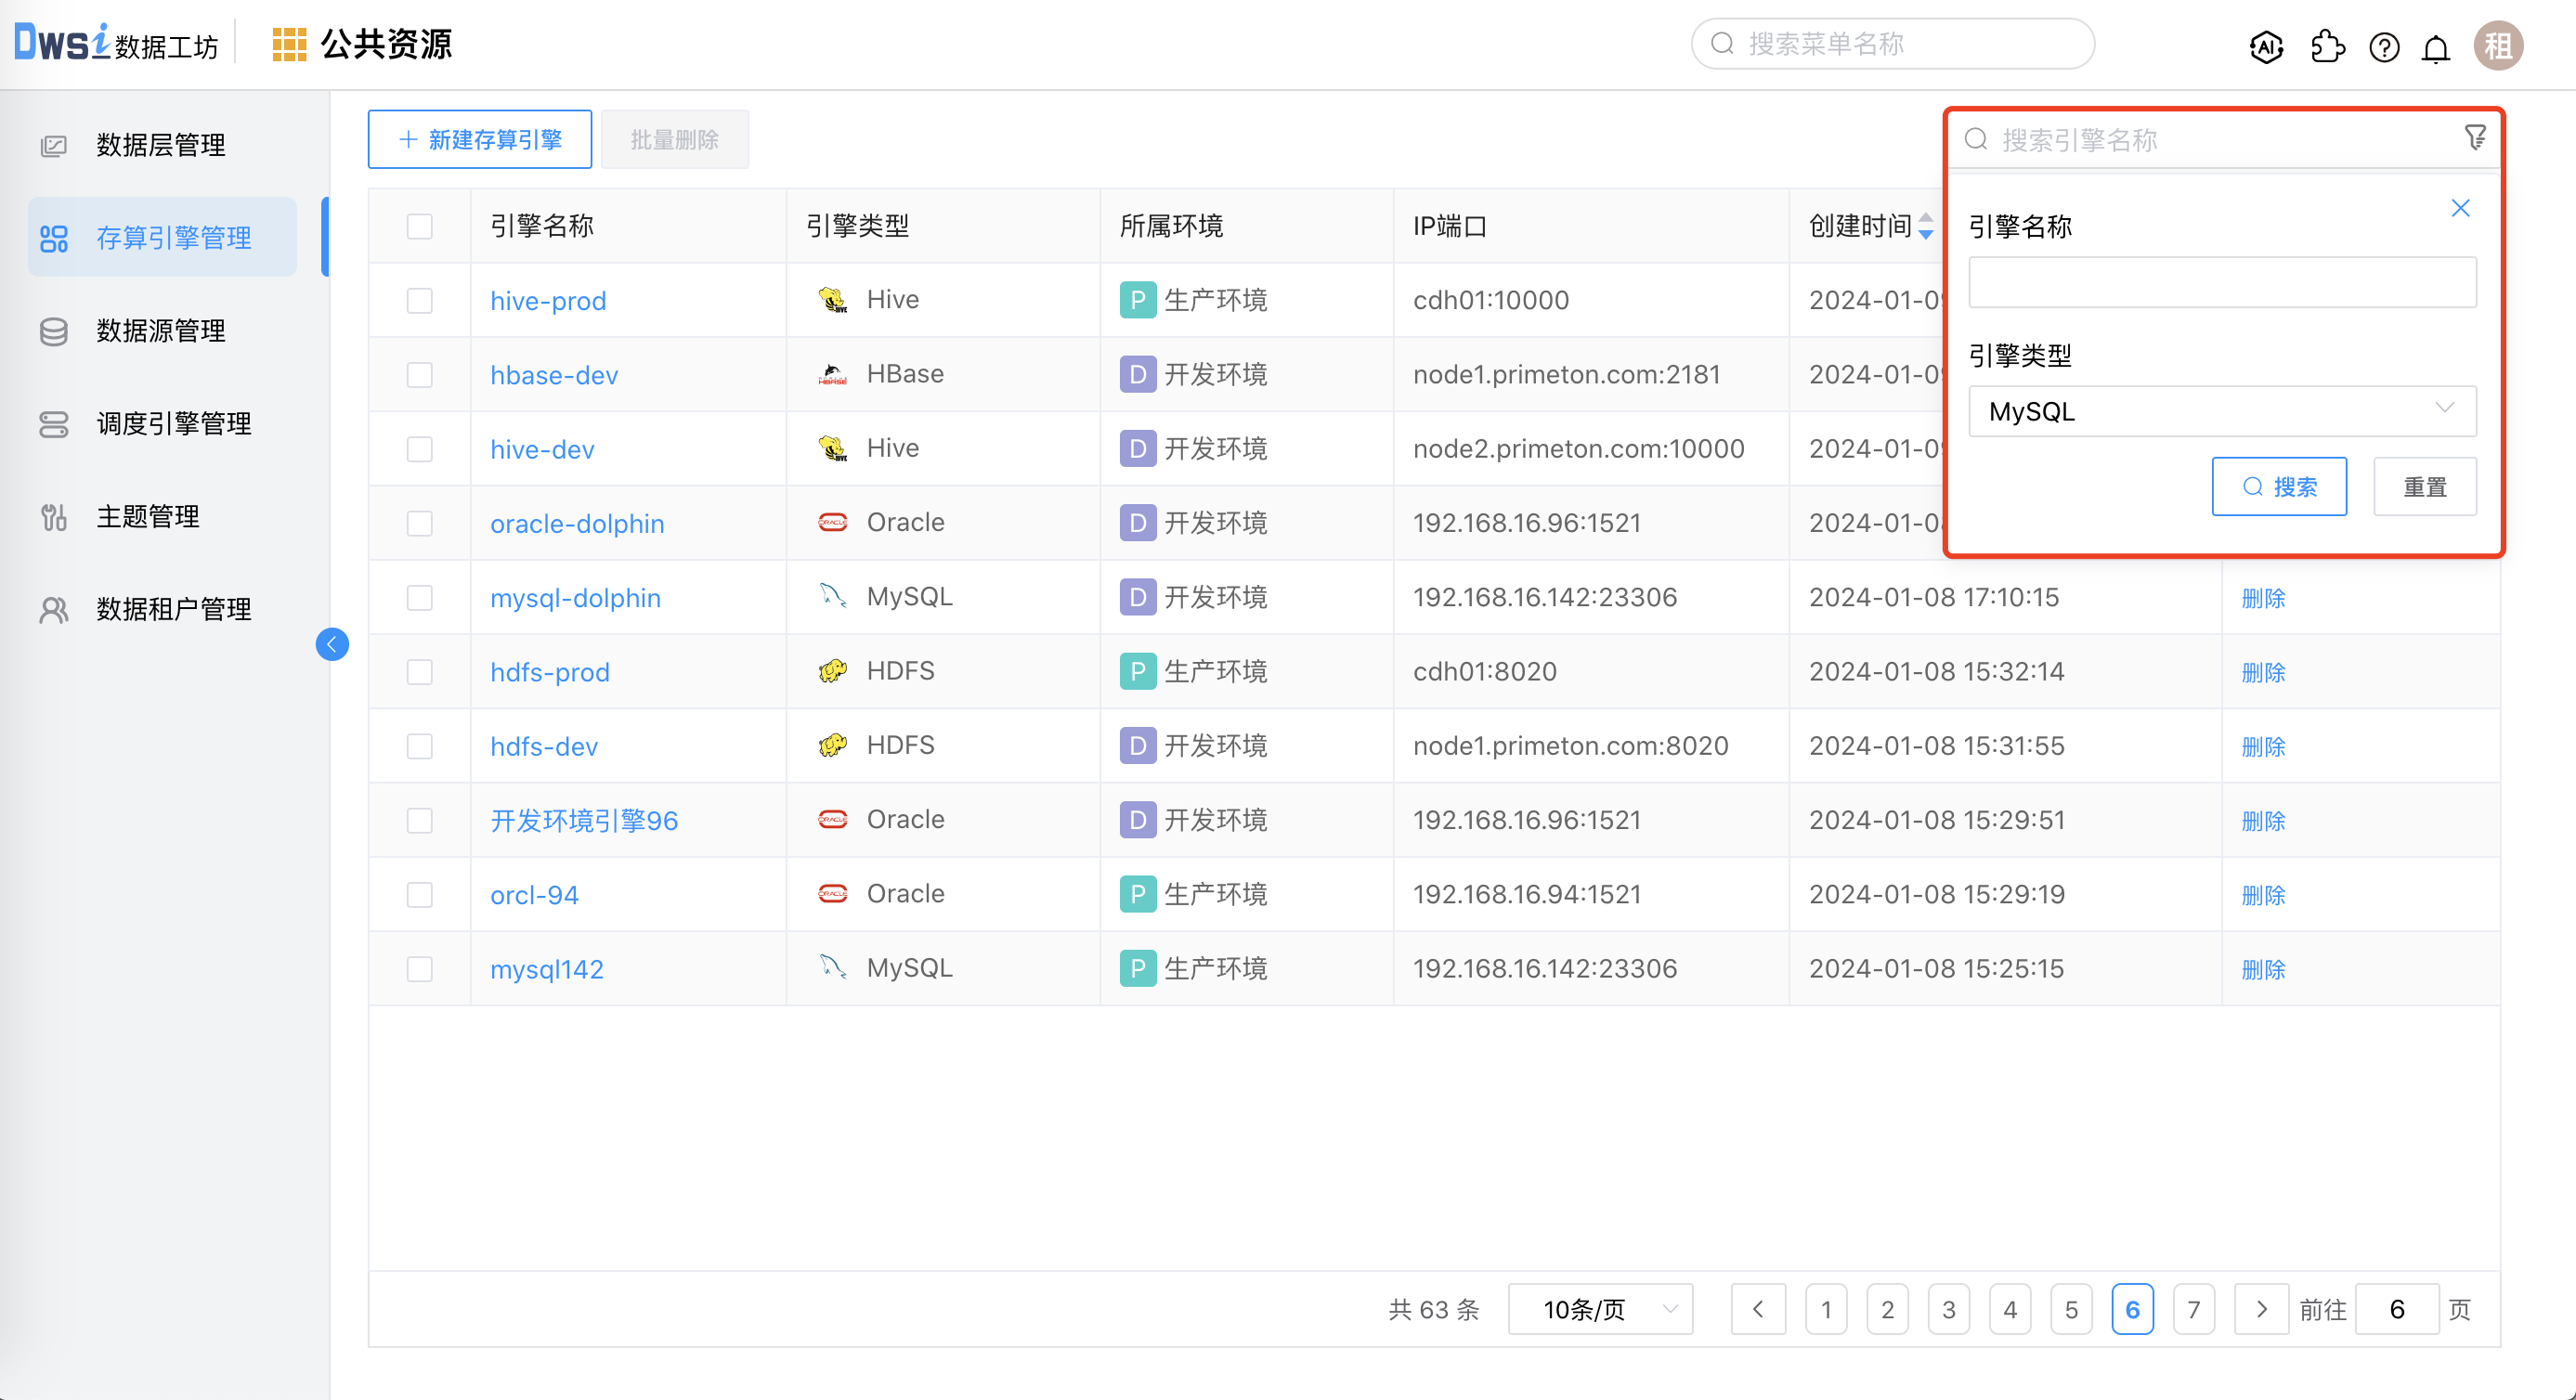This screenshot has width=2576, height=1400.
Task: Open the oracle-dolphin engine link
Action: 577,523
